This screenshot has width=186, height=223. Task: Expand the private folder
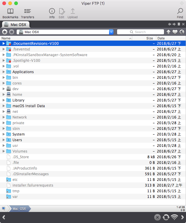pos(4,123)
